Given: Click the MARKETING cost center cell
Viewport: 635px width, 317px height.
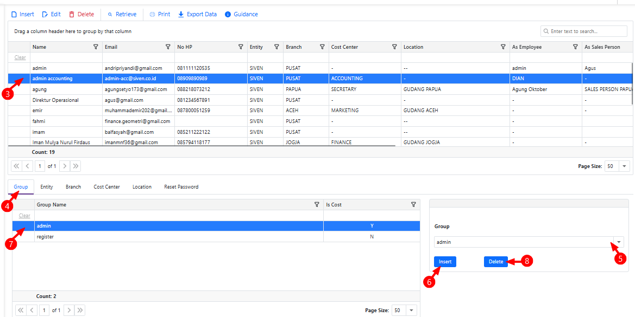Looking at the screenshot, I should tap(365, 110).
